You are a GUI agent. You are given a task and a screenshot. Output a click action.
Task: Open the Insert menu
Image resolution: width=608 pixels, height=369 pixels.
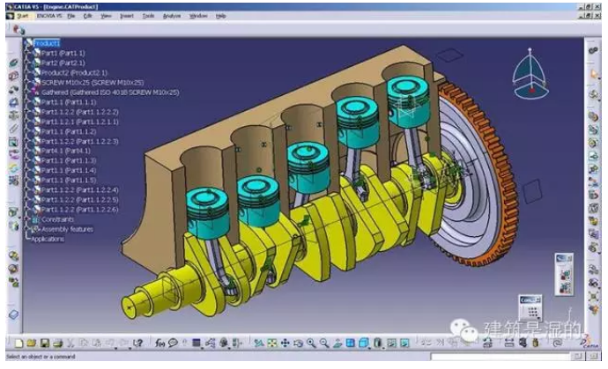[127, 16]
